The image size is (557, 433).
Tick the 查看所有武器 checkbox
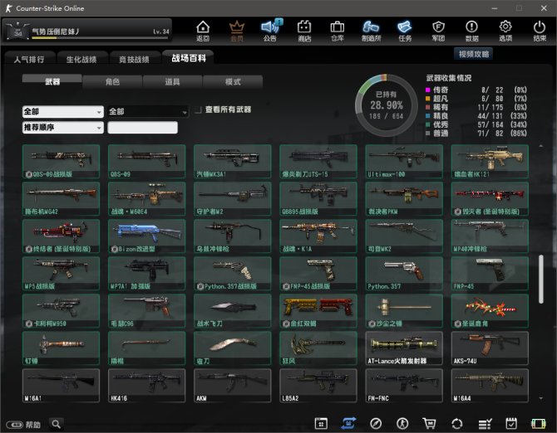pos(198,109)
